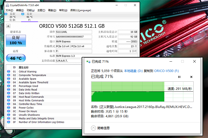Click the firmware field S1111A0L
Image resolution: width=208 pixels, height=138 pixels.
point(74,32)
